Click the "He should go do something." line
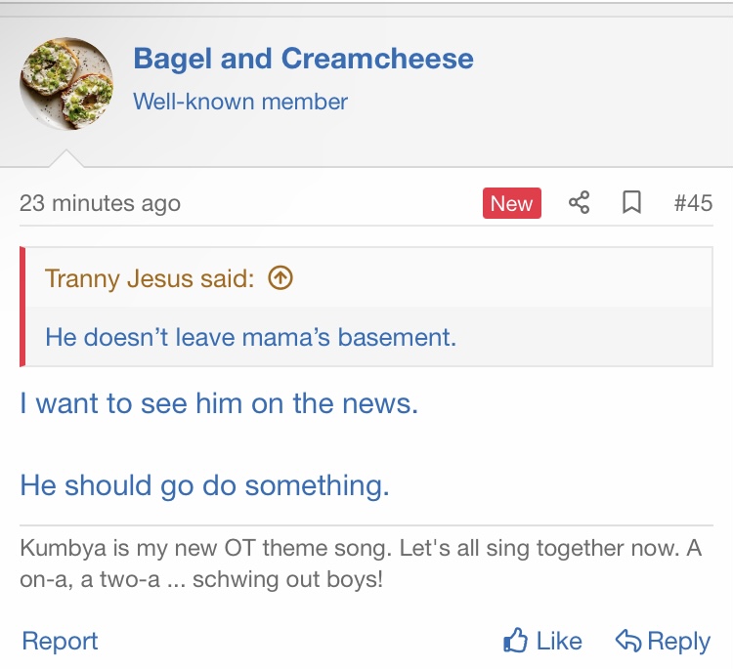733x669 pixels. (204, 485)
